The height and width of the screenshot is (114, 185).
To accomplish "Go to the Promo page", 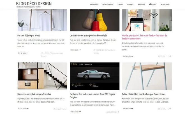I will (x=120, y=4).
